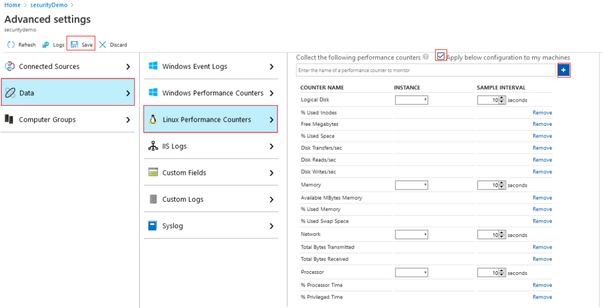Screen dimensions: 603x308
Task: Click the Data planet icon
Action: coord(9,93)
